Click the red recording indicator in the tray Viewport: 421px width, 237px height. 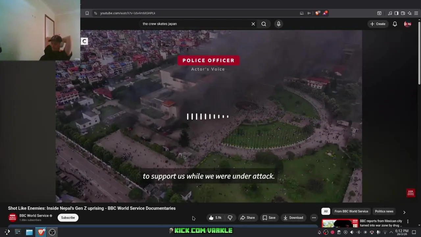(332, 232)
